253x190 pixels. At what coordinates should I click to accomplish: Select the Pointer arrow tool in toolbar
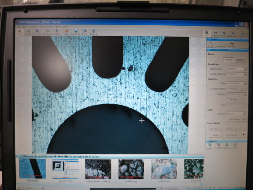pyautogui.click(x=19, y=32)
